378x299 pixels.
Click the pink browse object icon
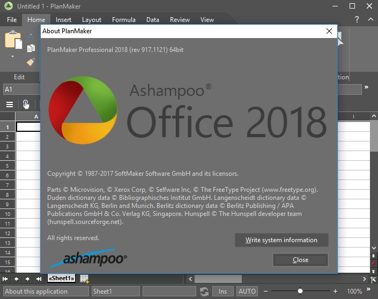click(x=373, y=263)
